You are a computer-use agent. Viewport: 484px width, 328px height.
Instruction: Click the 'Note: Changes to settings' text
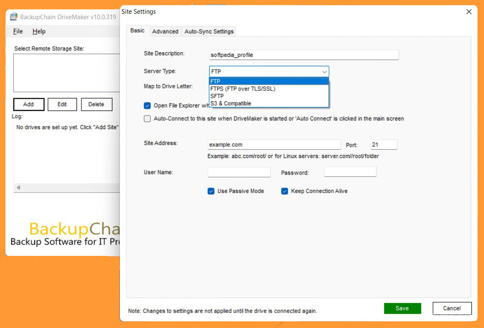coord(223,311)
